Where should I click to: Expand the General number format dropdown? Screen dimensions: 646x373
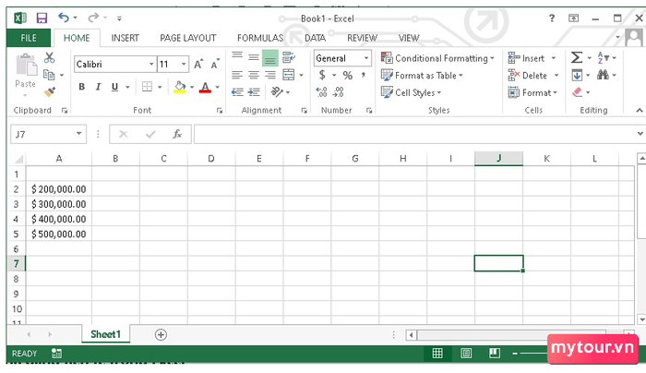[365, 58]
